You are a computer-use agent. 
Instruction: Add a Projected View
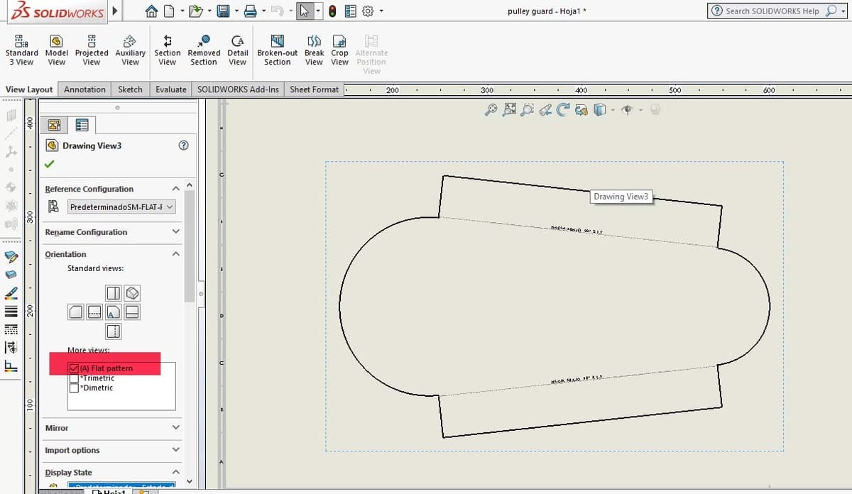point(92,50)
